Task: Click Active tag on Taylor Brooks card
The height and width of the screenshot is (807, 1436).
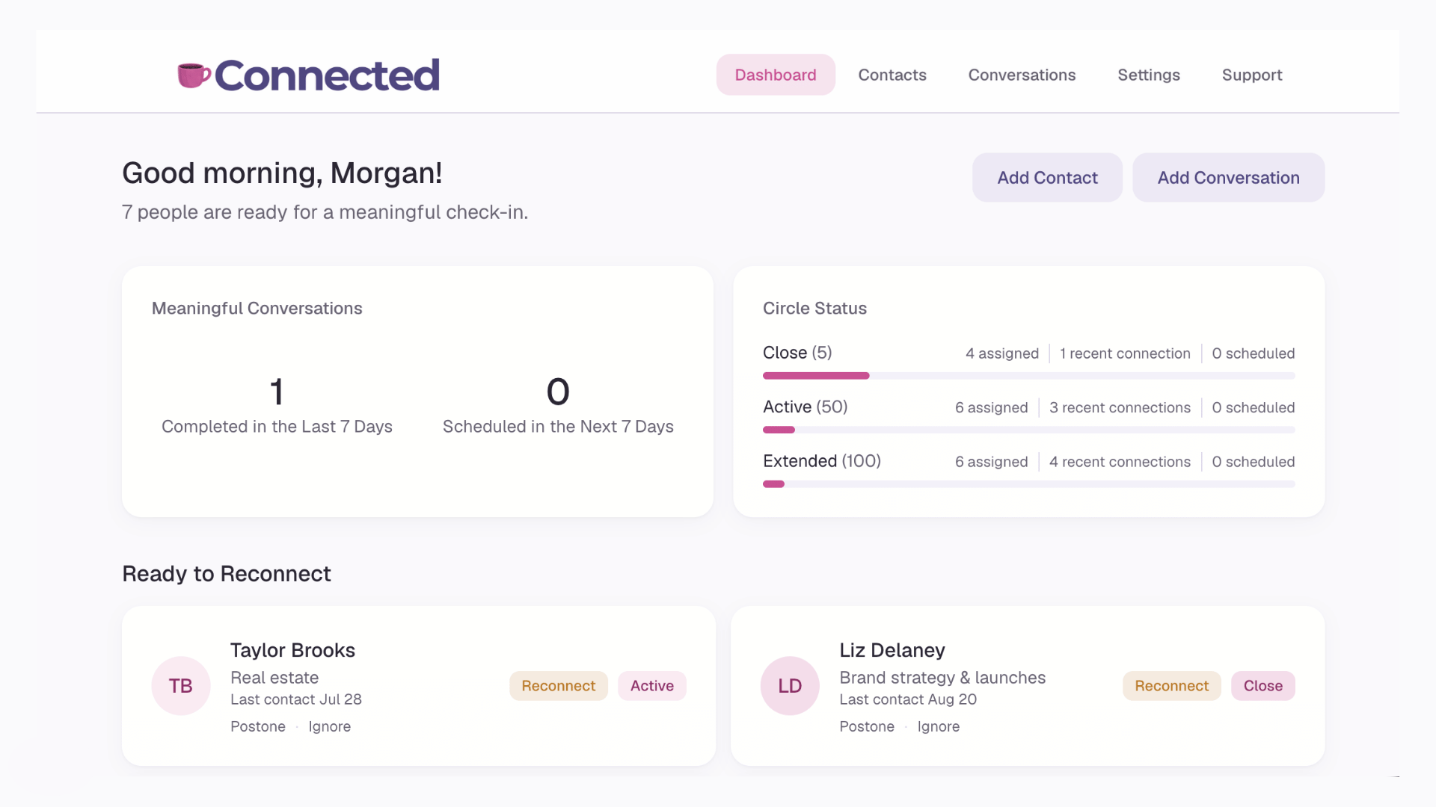Action: [652, 686]
